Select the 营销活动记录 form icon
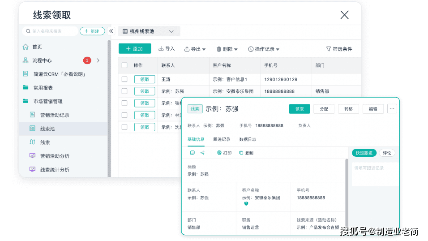The image size is (428, 241). pos(32,115)
